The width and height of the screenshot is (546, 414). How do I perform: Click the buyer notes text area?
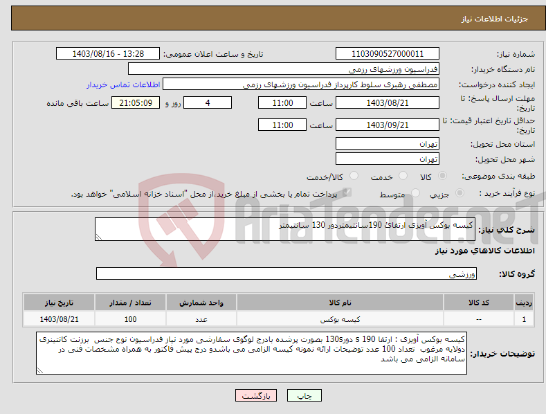[x=251, y=353]
